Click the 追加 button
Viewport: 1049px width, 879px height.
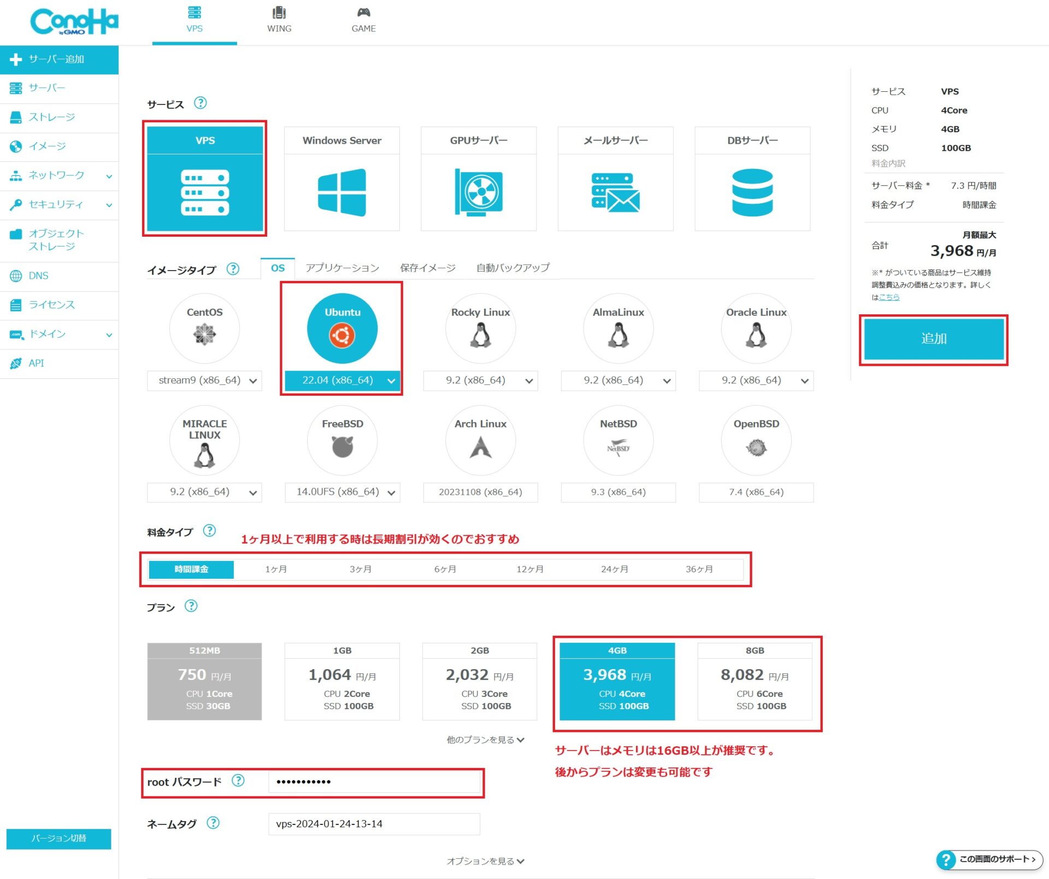coord(934,339)
